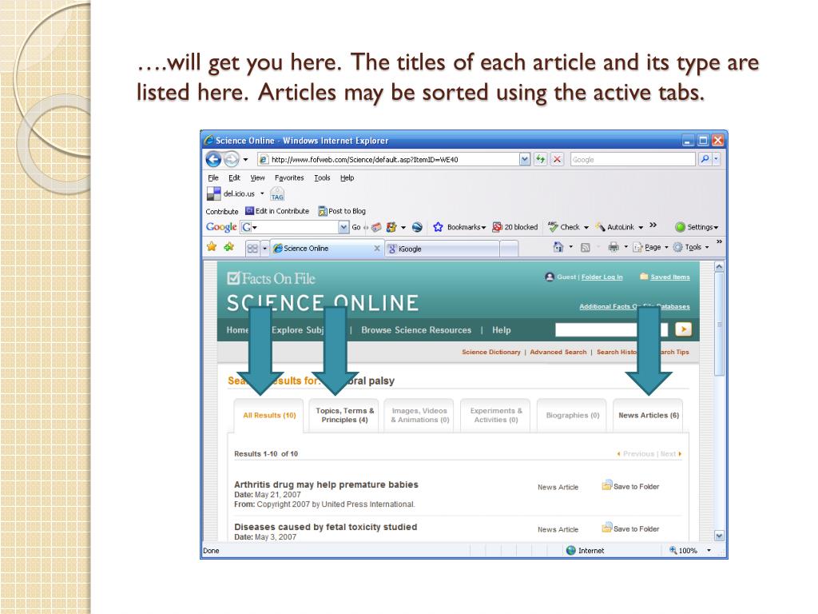818x614 pixels.
Task: Click the del.icio.us TAG icon
Action: 277,194
